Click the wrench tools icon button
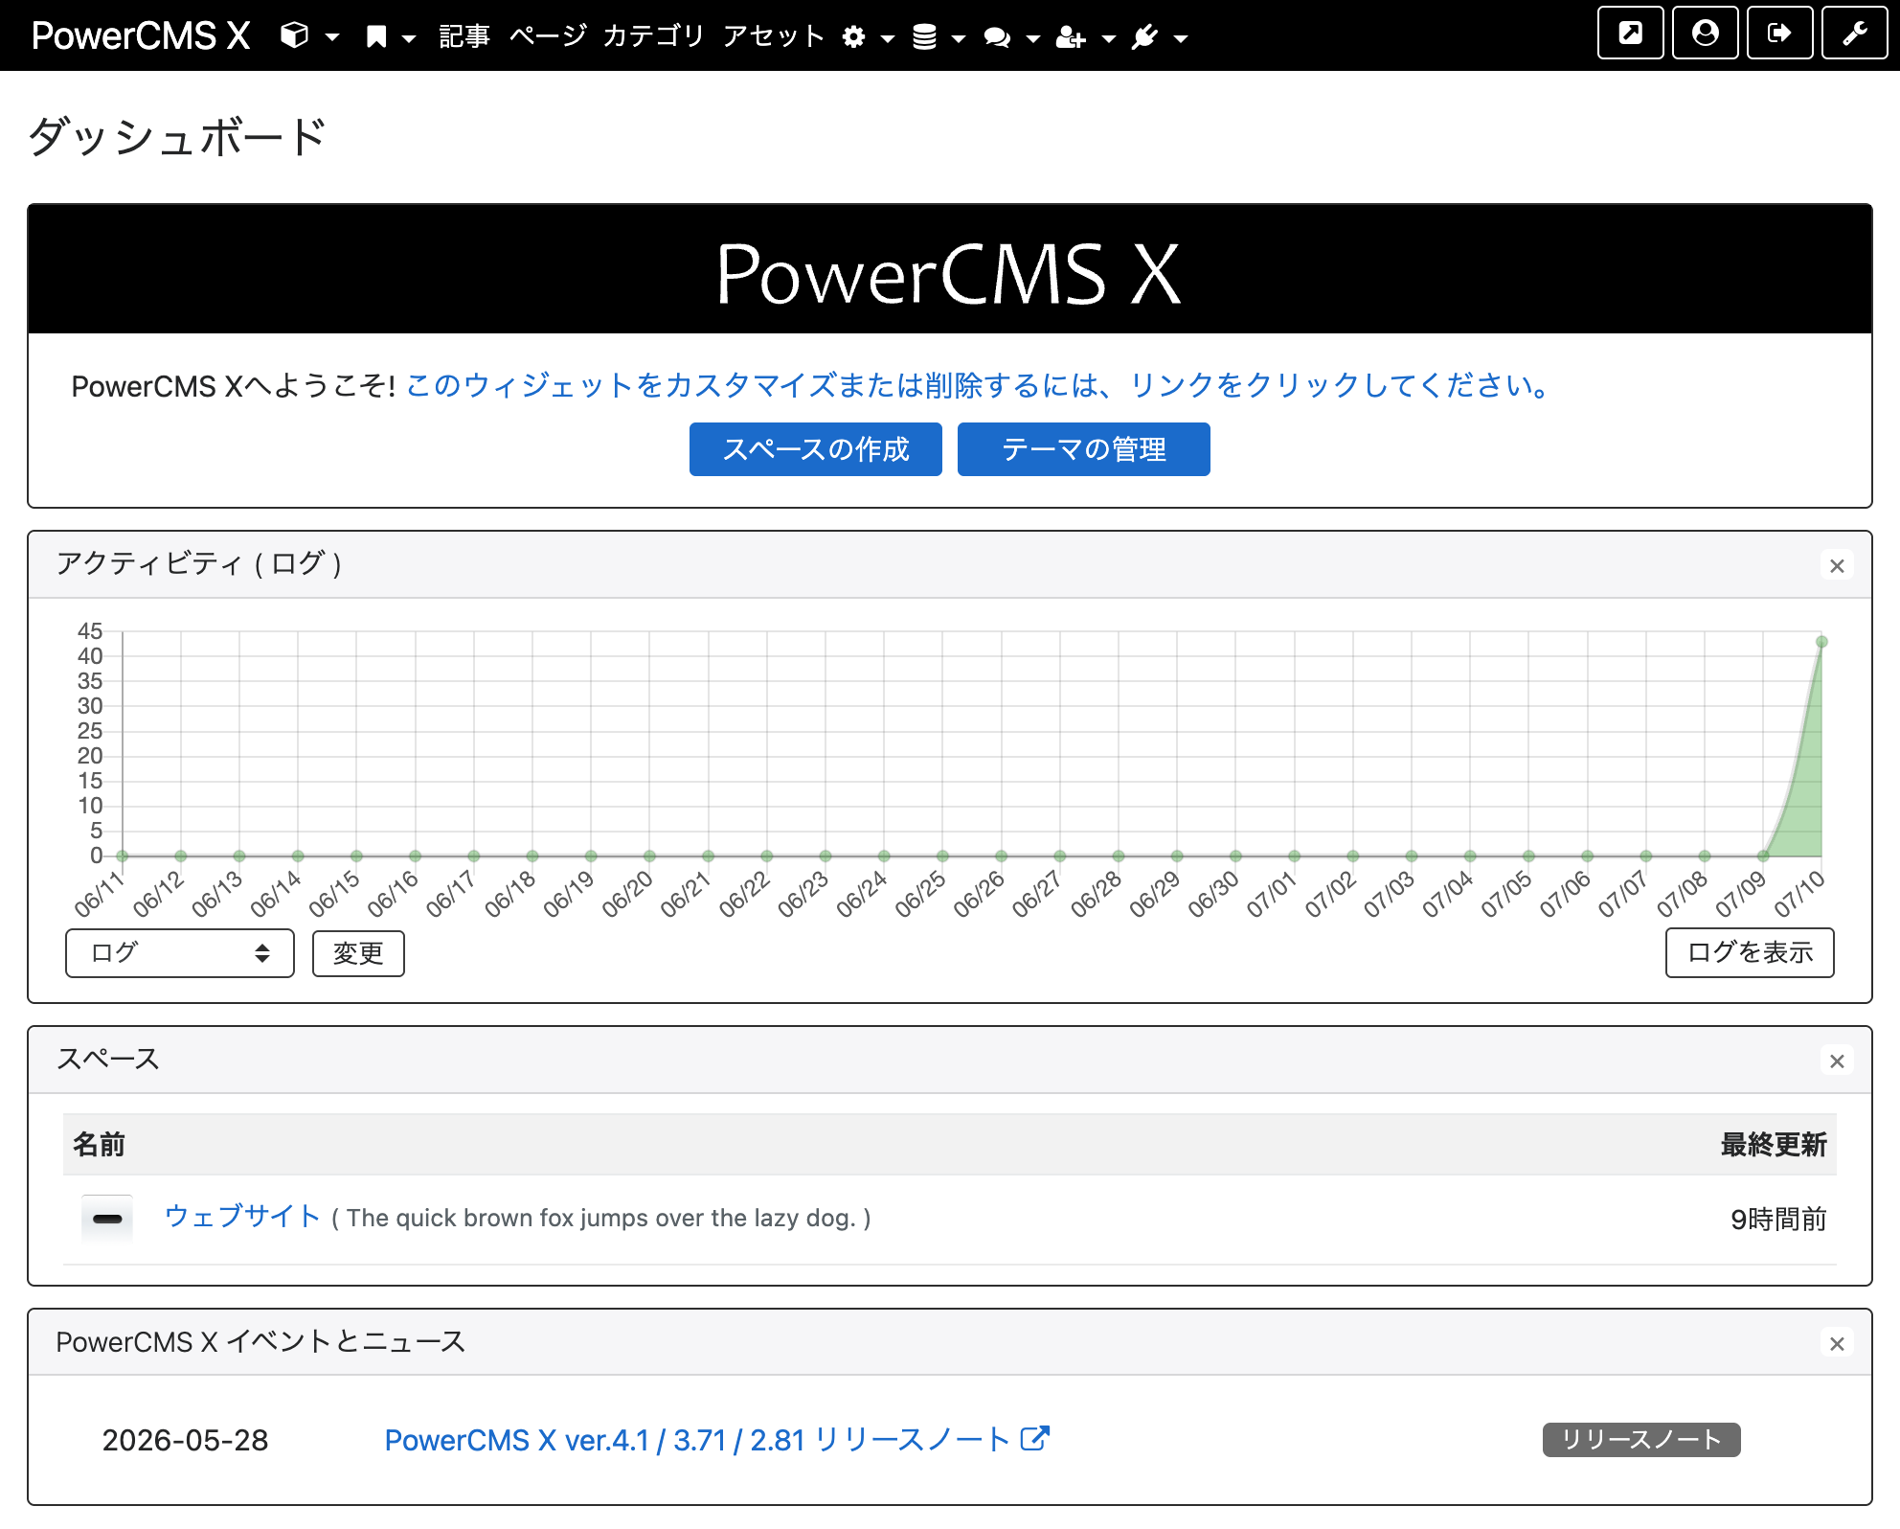 tap(1854, 34)
